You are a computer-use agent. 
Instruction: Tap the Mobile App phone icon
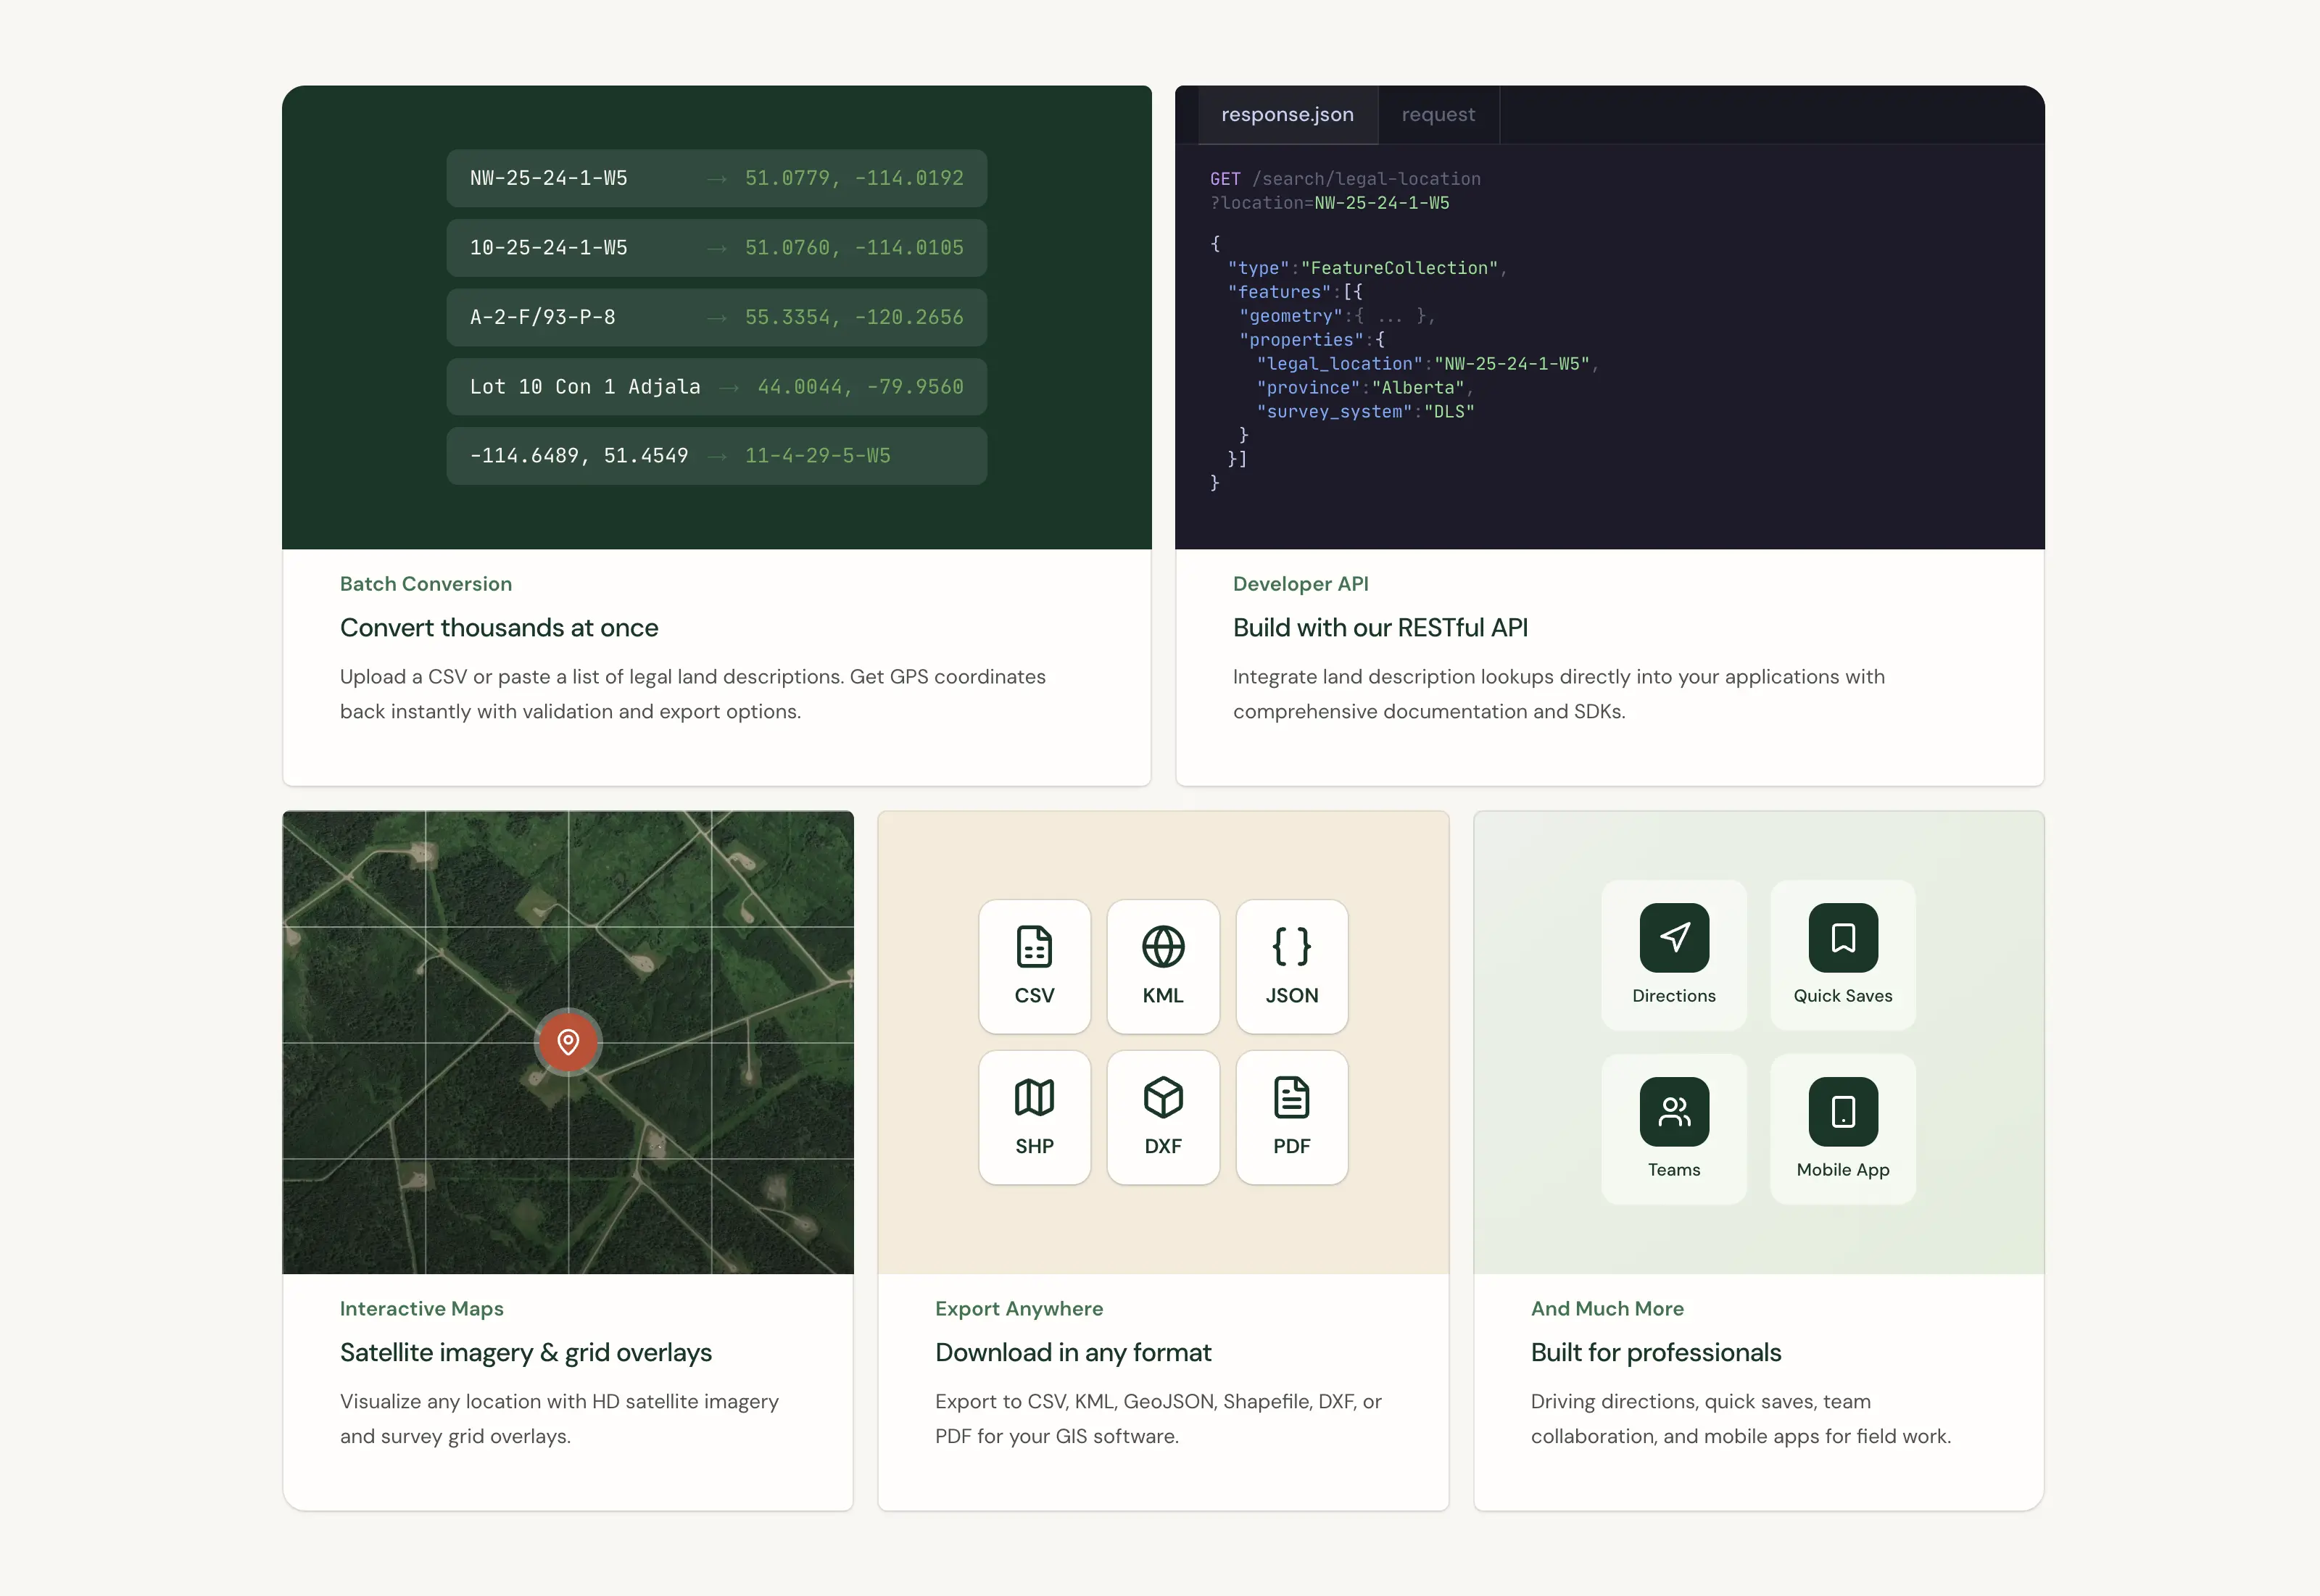pyautogui.click(x=1842, y=1112)
